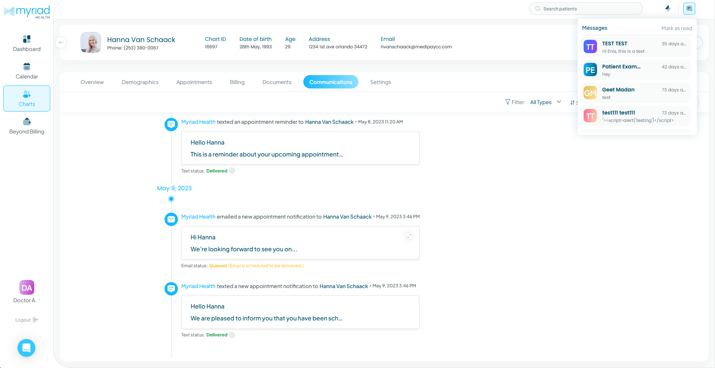Expand the email preview from Myriad Health
The height and width of the screenshot is (368, 715).
409,236
